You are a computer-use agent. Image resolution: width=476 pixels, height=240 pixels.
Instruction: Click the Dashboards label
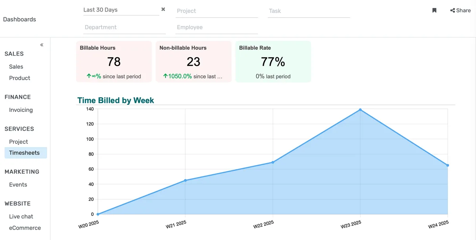tap(19, 19)
